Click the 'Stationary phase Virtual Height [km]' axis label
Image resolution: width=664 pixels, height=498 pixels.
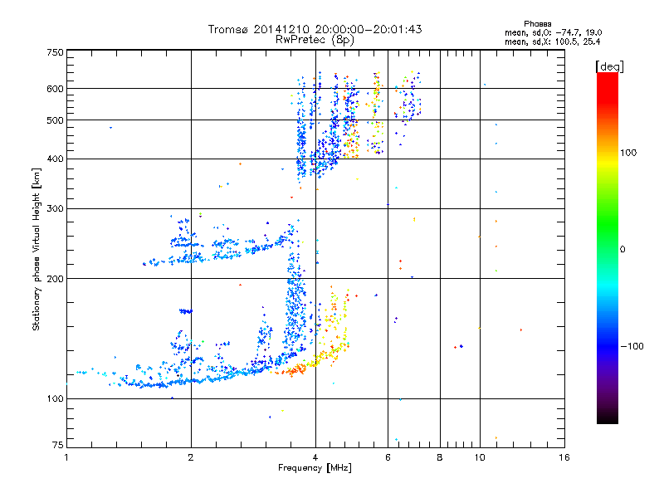(x=37, y=250)
